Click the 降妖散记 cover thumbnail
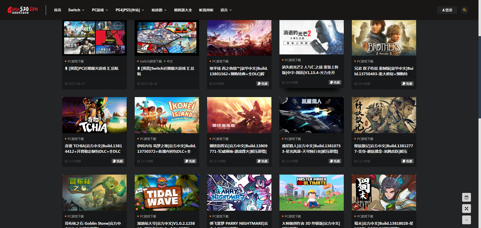This screenshot has height=228, width=481. coord(384,115)
